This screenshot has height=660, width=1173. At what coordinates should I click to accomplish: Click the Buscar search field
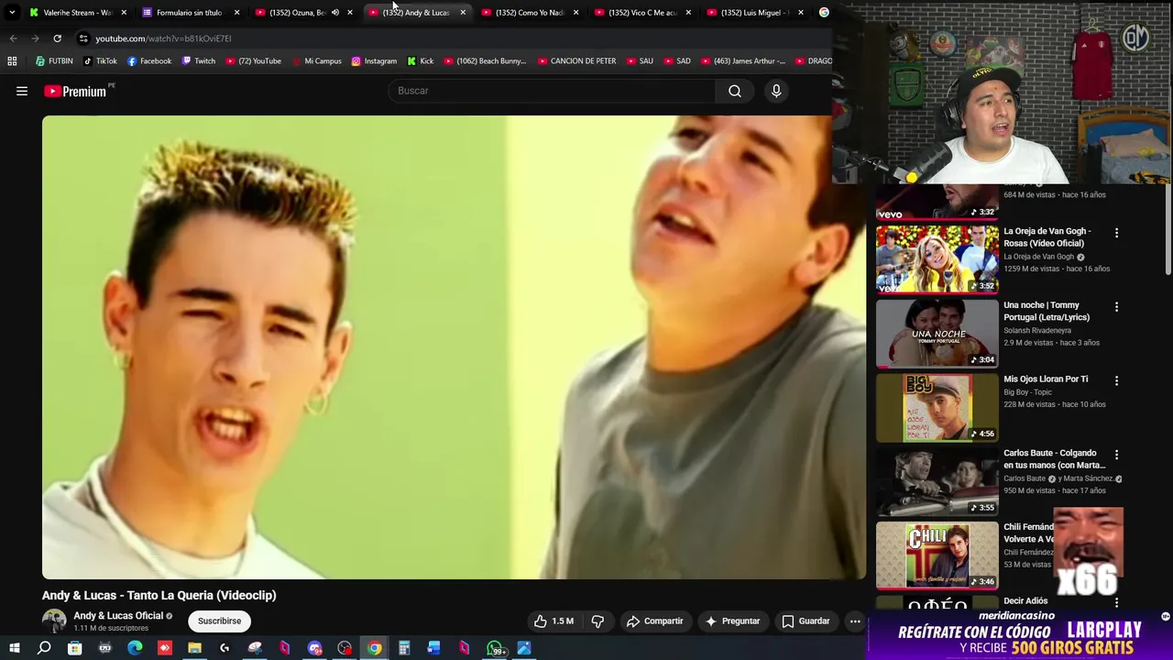click(x=553, y=91)
